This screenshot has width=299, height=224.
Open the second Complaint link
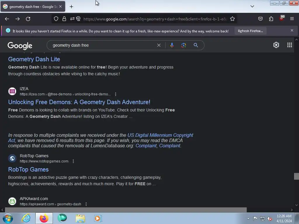tap(170, 146)
